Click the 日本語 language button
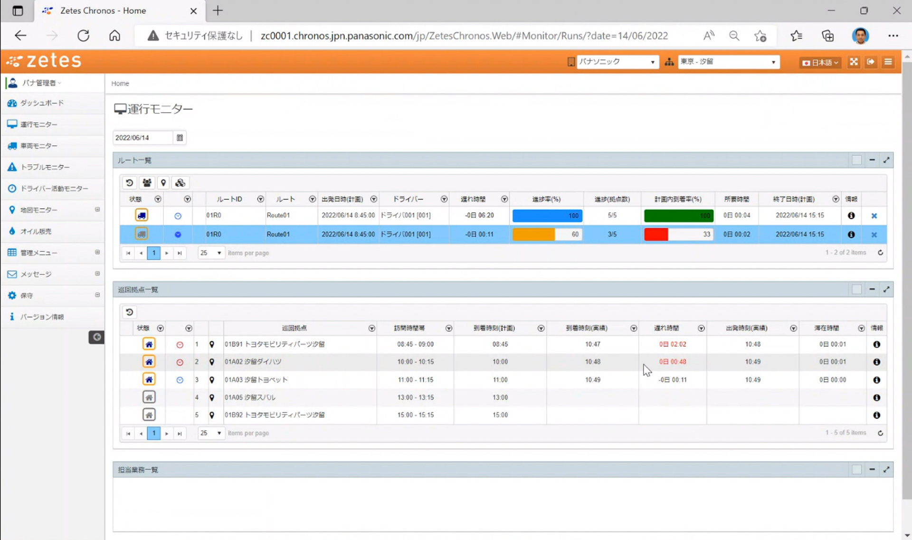The image size is (912, 540). [820, 62]
